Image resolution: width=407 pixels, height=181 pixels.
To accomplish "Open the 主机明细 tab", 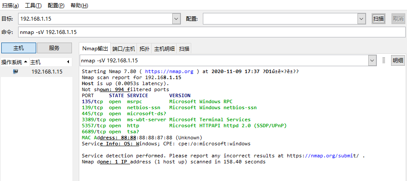I will [x=165, y=49].
